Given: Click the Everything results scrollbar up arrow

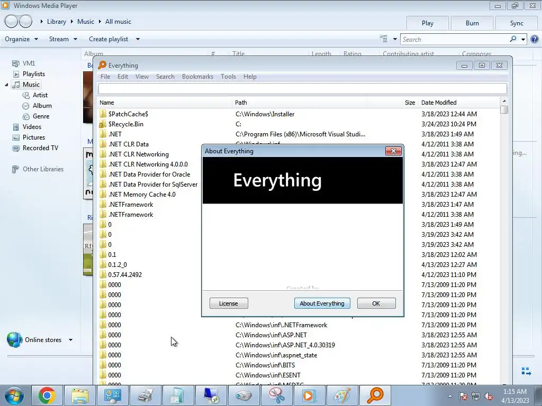Looking at the screenshot, I should click(504, 101).
